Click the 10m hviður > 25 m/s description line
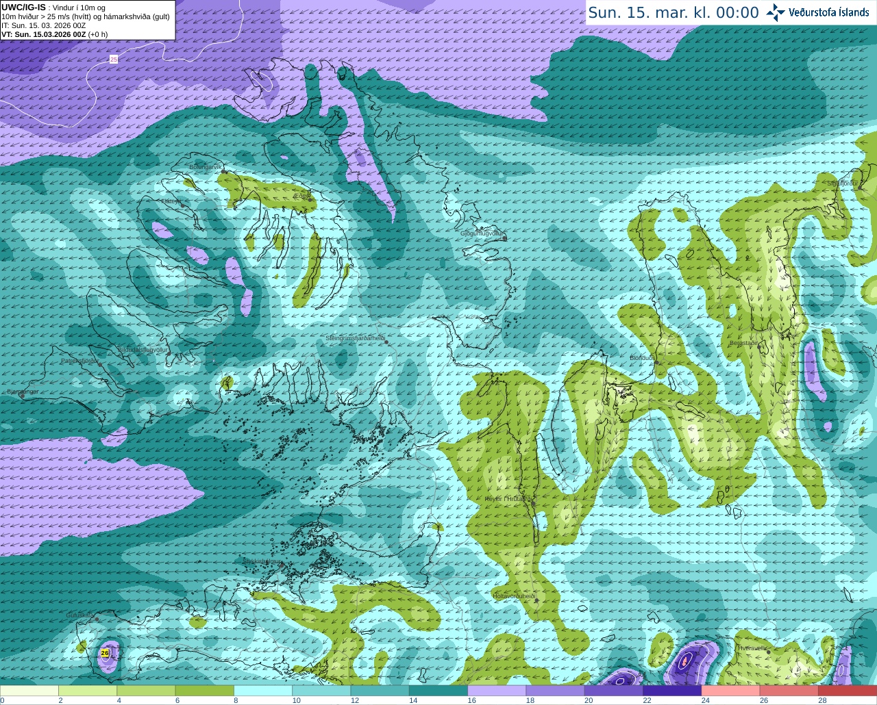 point(86,16)
